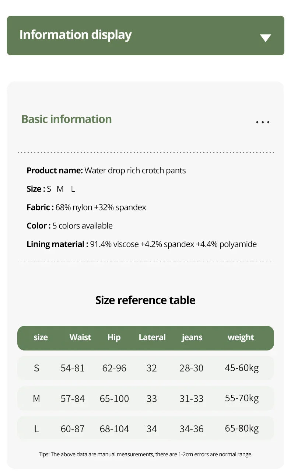The image size is (291, 471).
Task: Click the measurement tips note text
Action: tap(145, 454)
